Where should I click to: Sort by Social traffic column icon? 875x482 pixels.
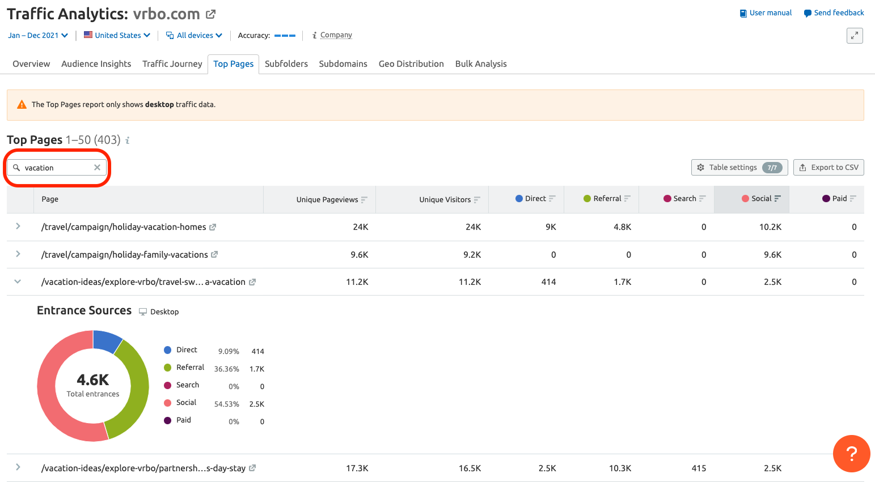coord(777,198)
